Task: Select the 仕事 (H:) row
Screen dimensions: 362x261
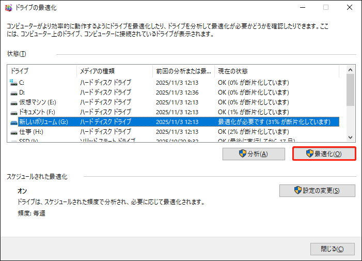Action: tap(175, 132)
